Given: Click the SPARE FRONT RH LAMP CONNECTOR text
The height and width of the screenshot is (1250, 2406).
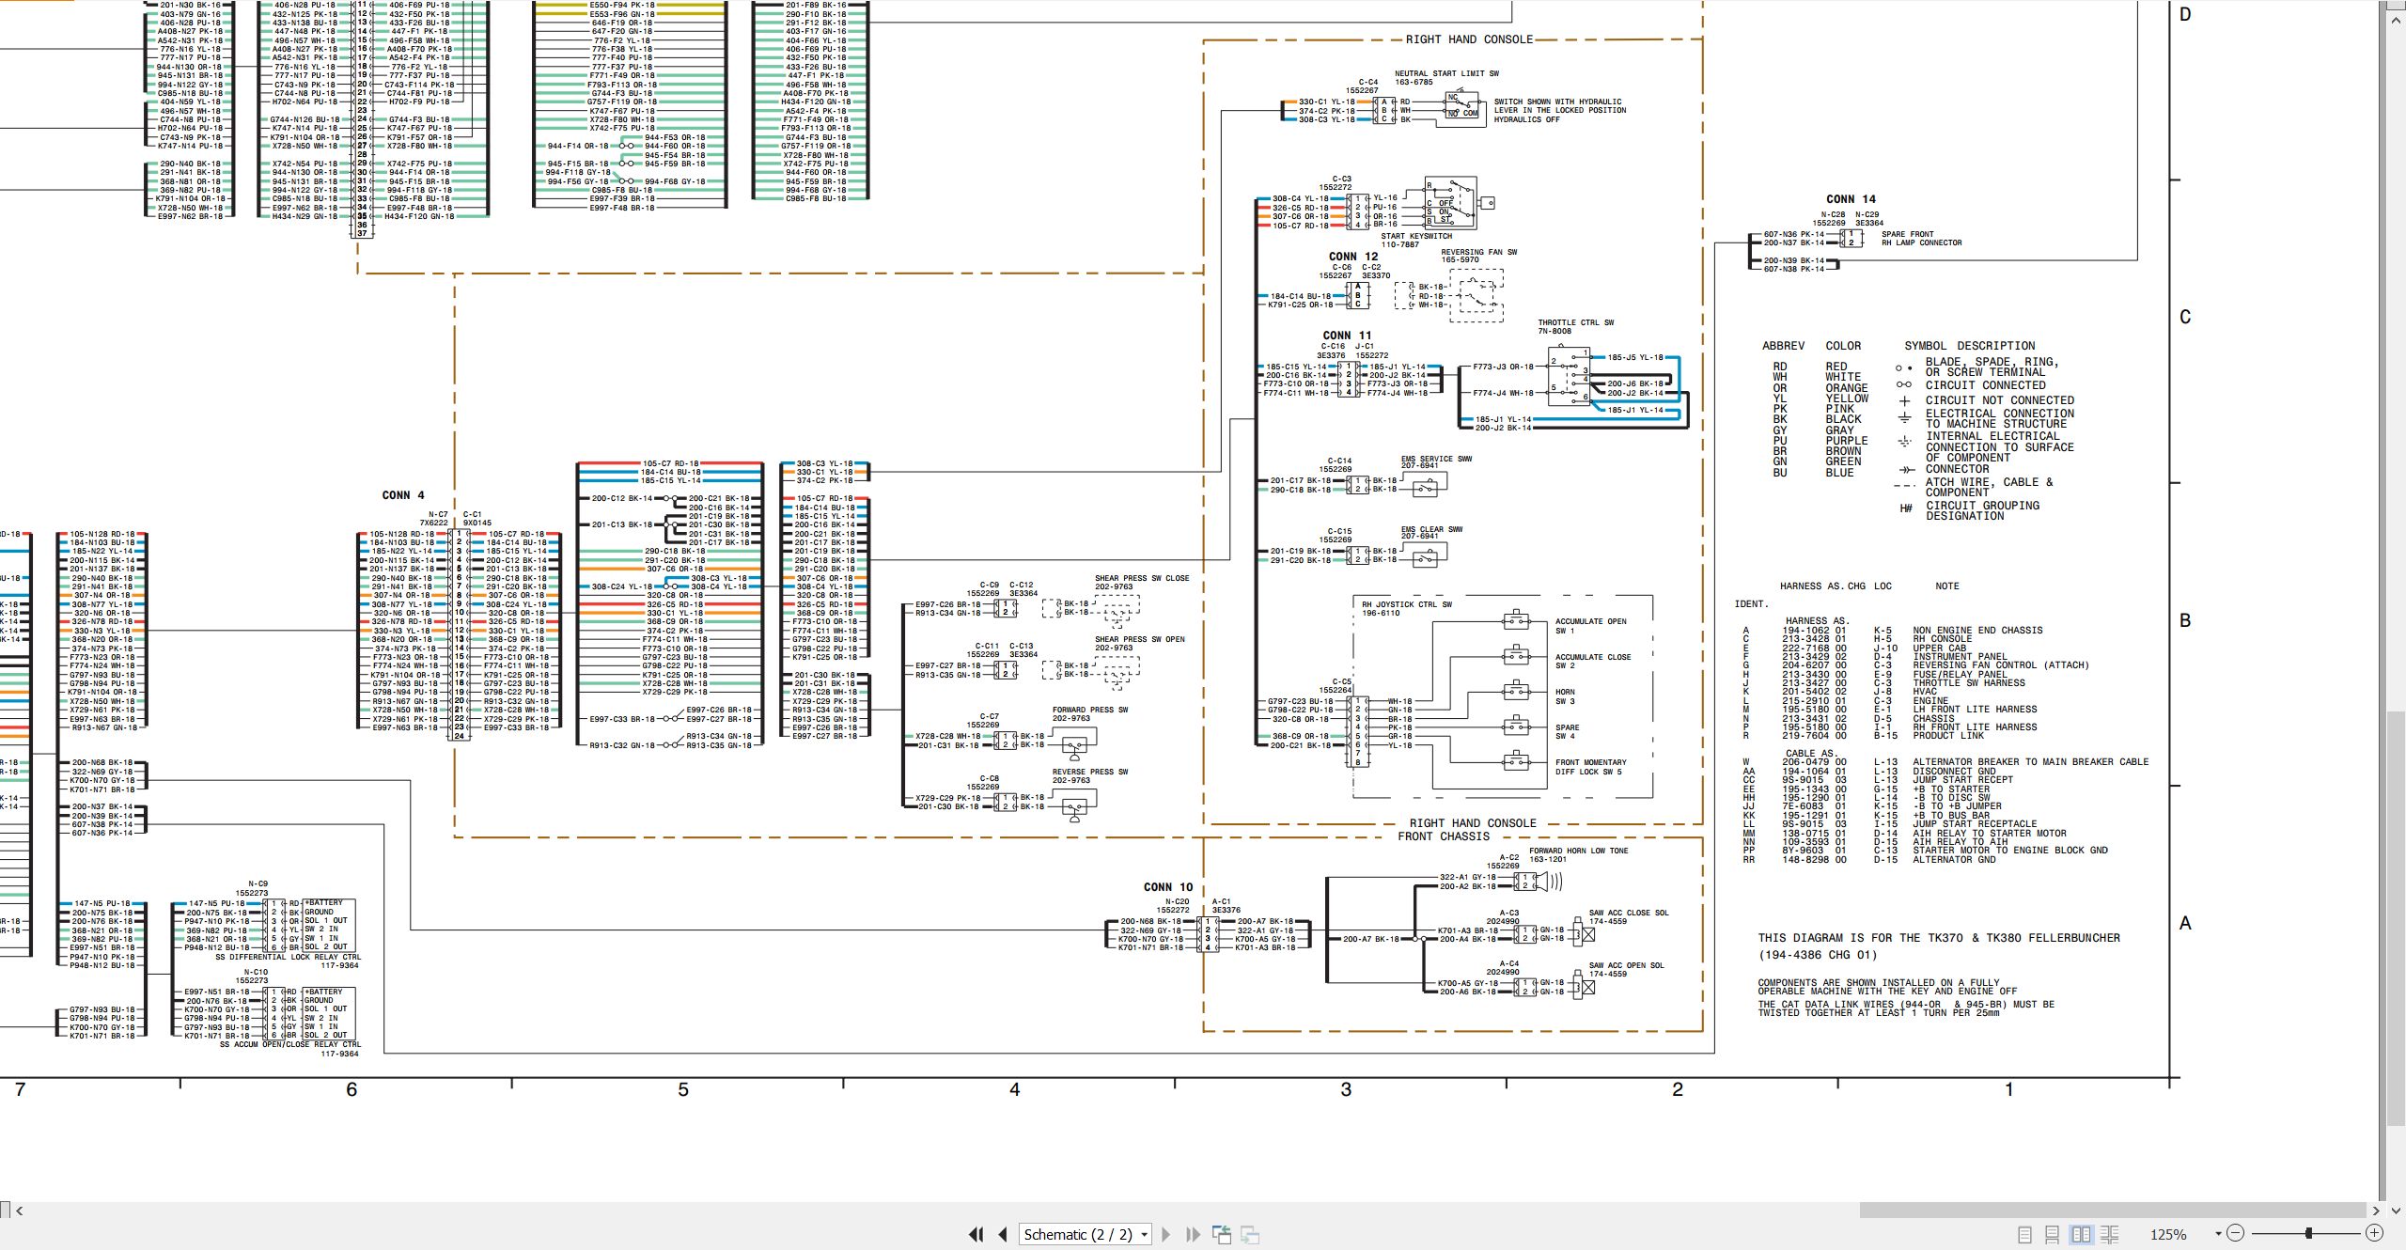Looking at the screenshot, I should pos(1921,239).
